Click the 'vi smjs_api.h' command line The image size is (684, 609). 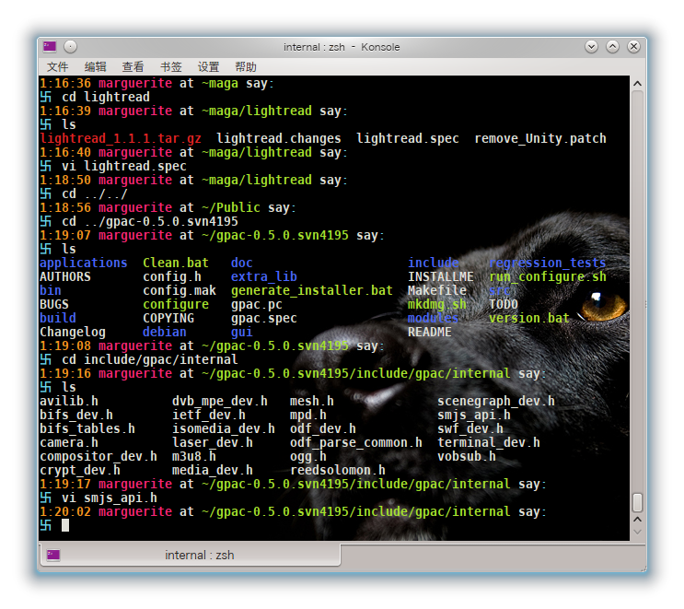[x=109, y=498]
